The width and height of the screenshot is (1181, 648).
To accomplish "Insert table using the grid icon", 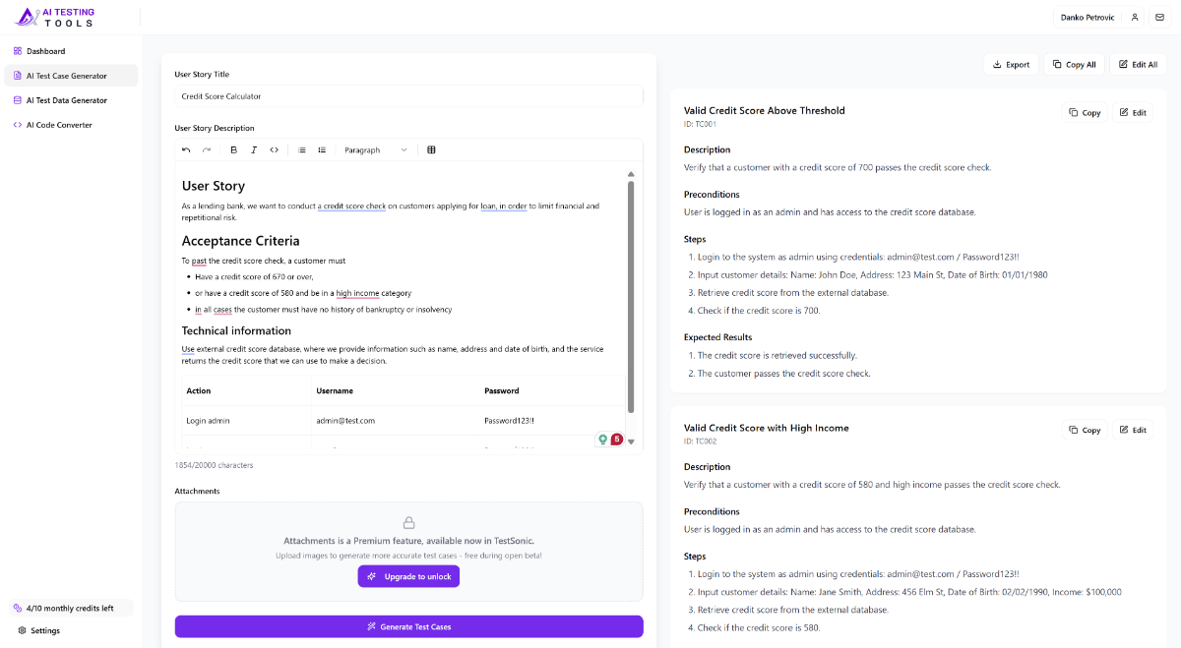I will click(431, 150).
